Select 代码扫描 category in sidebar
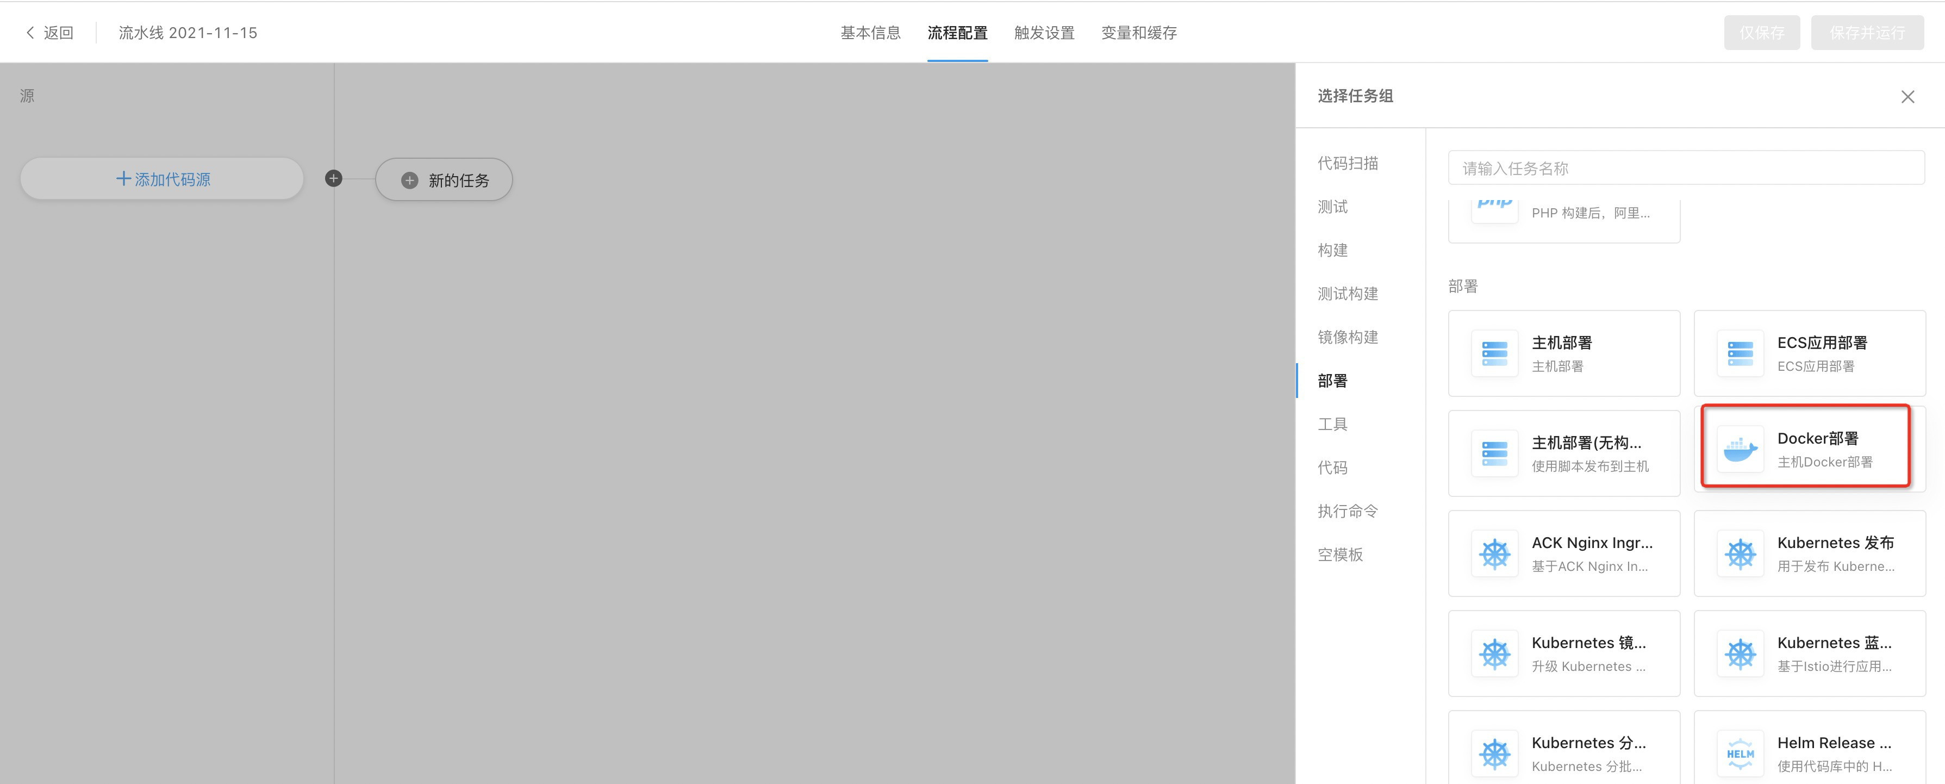1945x784 pixels. click(1348, 163)
